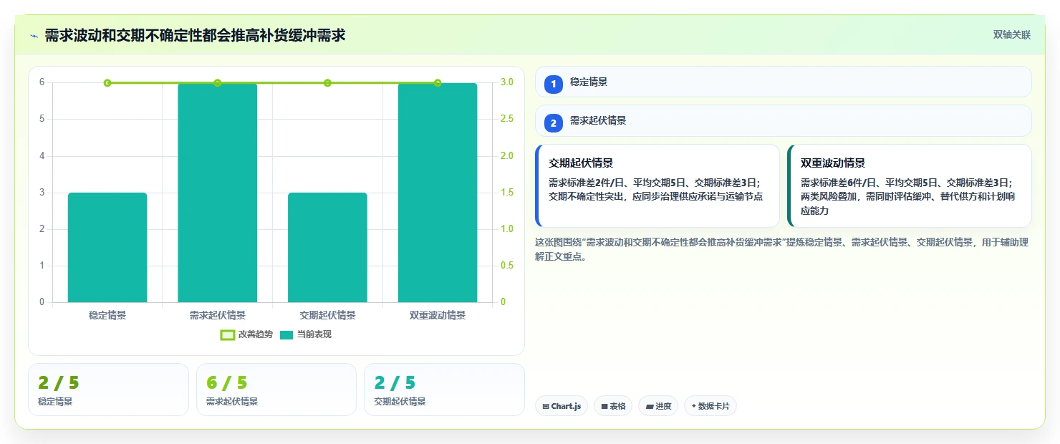
Task: Click the chart summary paragraph text
Action: point(782,249)
